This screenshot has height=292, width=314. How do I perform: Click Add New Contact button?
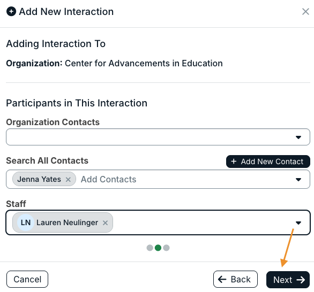[268, 162]
